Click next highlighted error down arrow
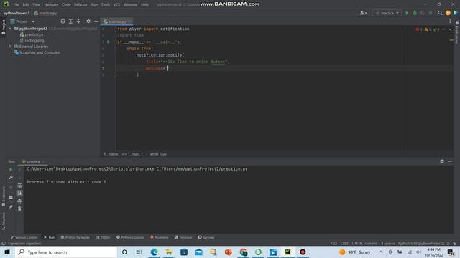 point(450,29)
